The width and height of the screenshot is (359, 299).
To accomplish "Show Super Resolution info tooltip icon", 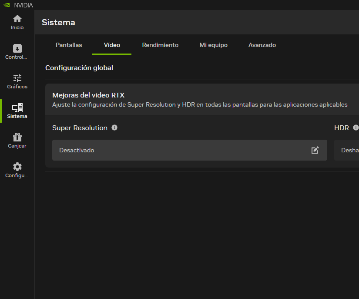I will point(114,128).
